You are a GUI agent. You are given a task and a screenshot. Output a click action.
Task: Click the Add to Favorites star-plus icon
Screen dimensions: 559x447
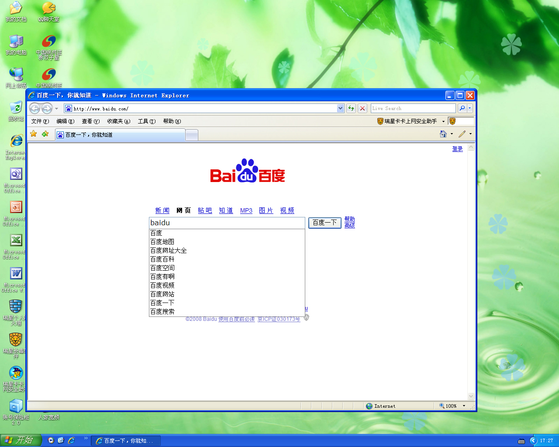[45, 134]
